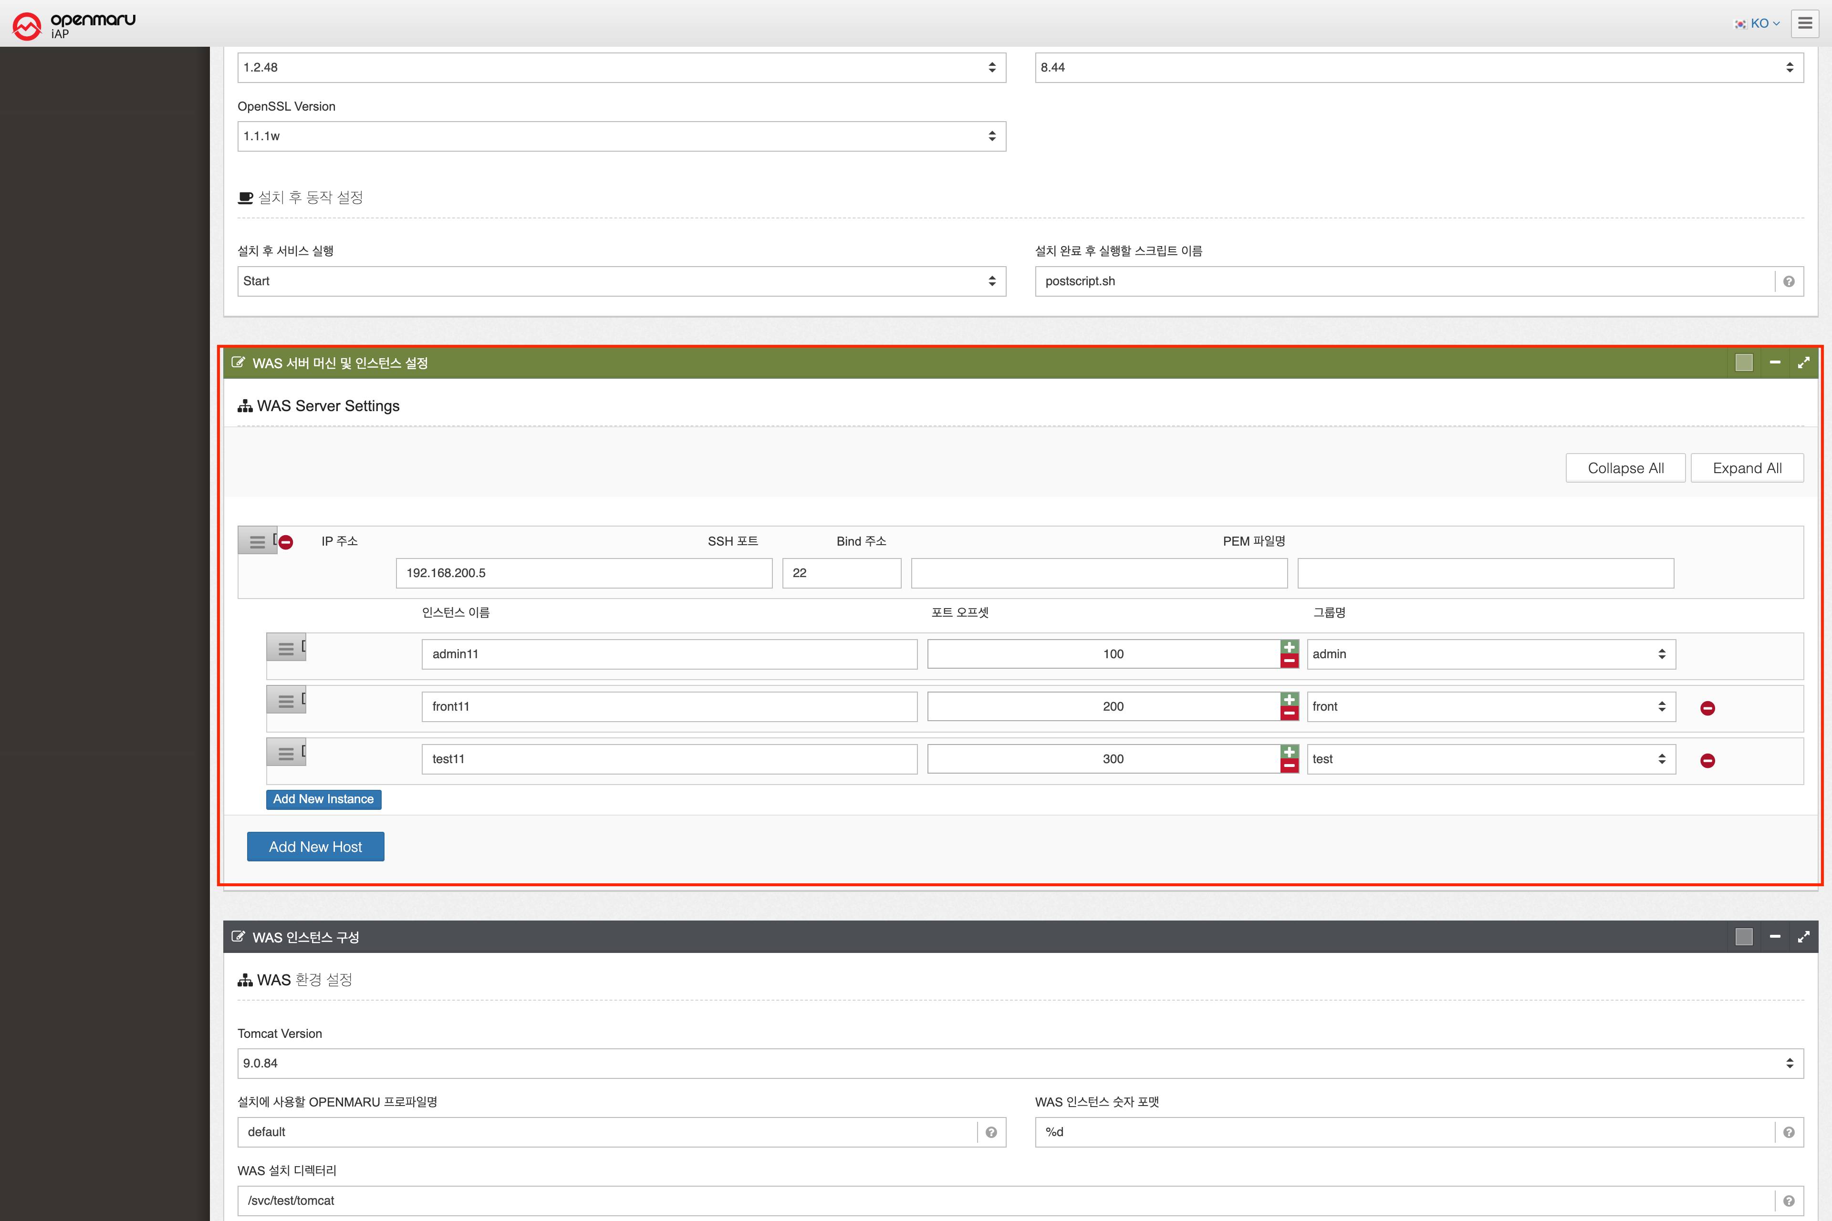Click color square in green panel header
This screenshot has width=1832, height=1221.
click(x=1744, y=363)
